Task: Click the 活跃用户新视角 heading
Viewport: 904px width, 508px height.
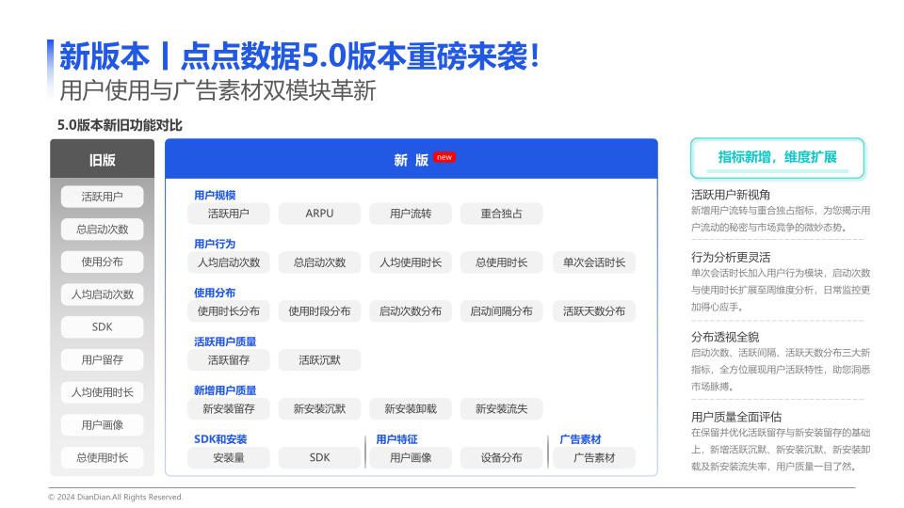Action: tap(731, 195)
